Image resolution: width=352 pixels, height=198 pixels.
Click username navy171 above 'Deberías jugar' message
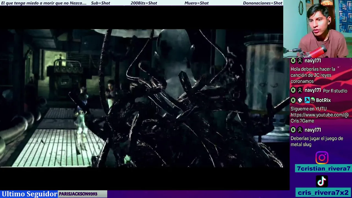point(313,130)
